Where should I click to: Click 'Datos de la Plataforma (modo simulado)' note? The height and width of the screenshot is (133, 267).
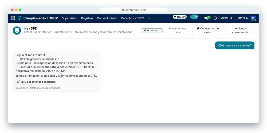coord(38,88)
